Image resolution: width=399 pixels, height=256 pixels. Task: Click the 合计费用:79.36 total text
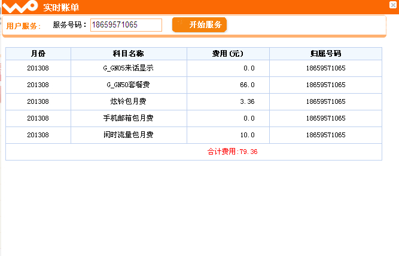click(x=232, y=152)
